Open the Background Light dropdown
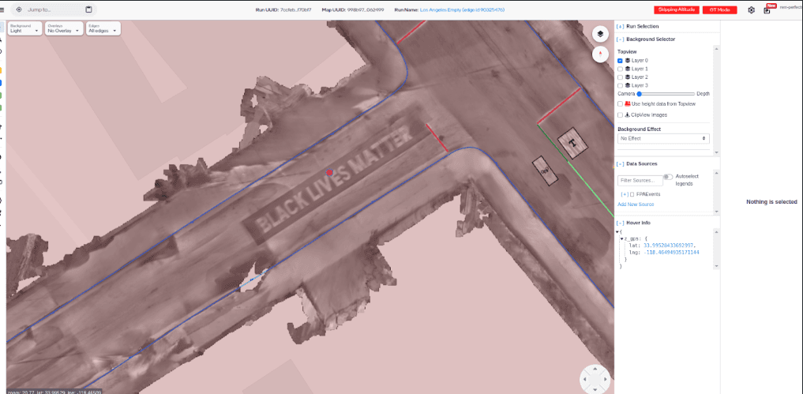Screen dimensions: 803x394 point(24,28)
